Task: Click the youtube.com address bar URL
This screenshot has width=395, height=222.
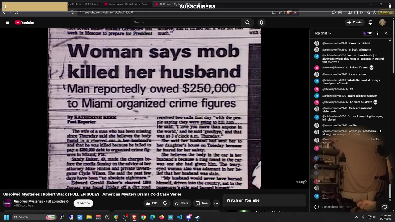Action: pyautogui.click(x=109, y=12)
